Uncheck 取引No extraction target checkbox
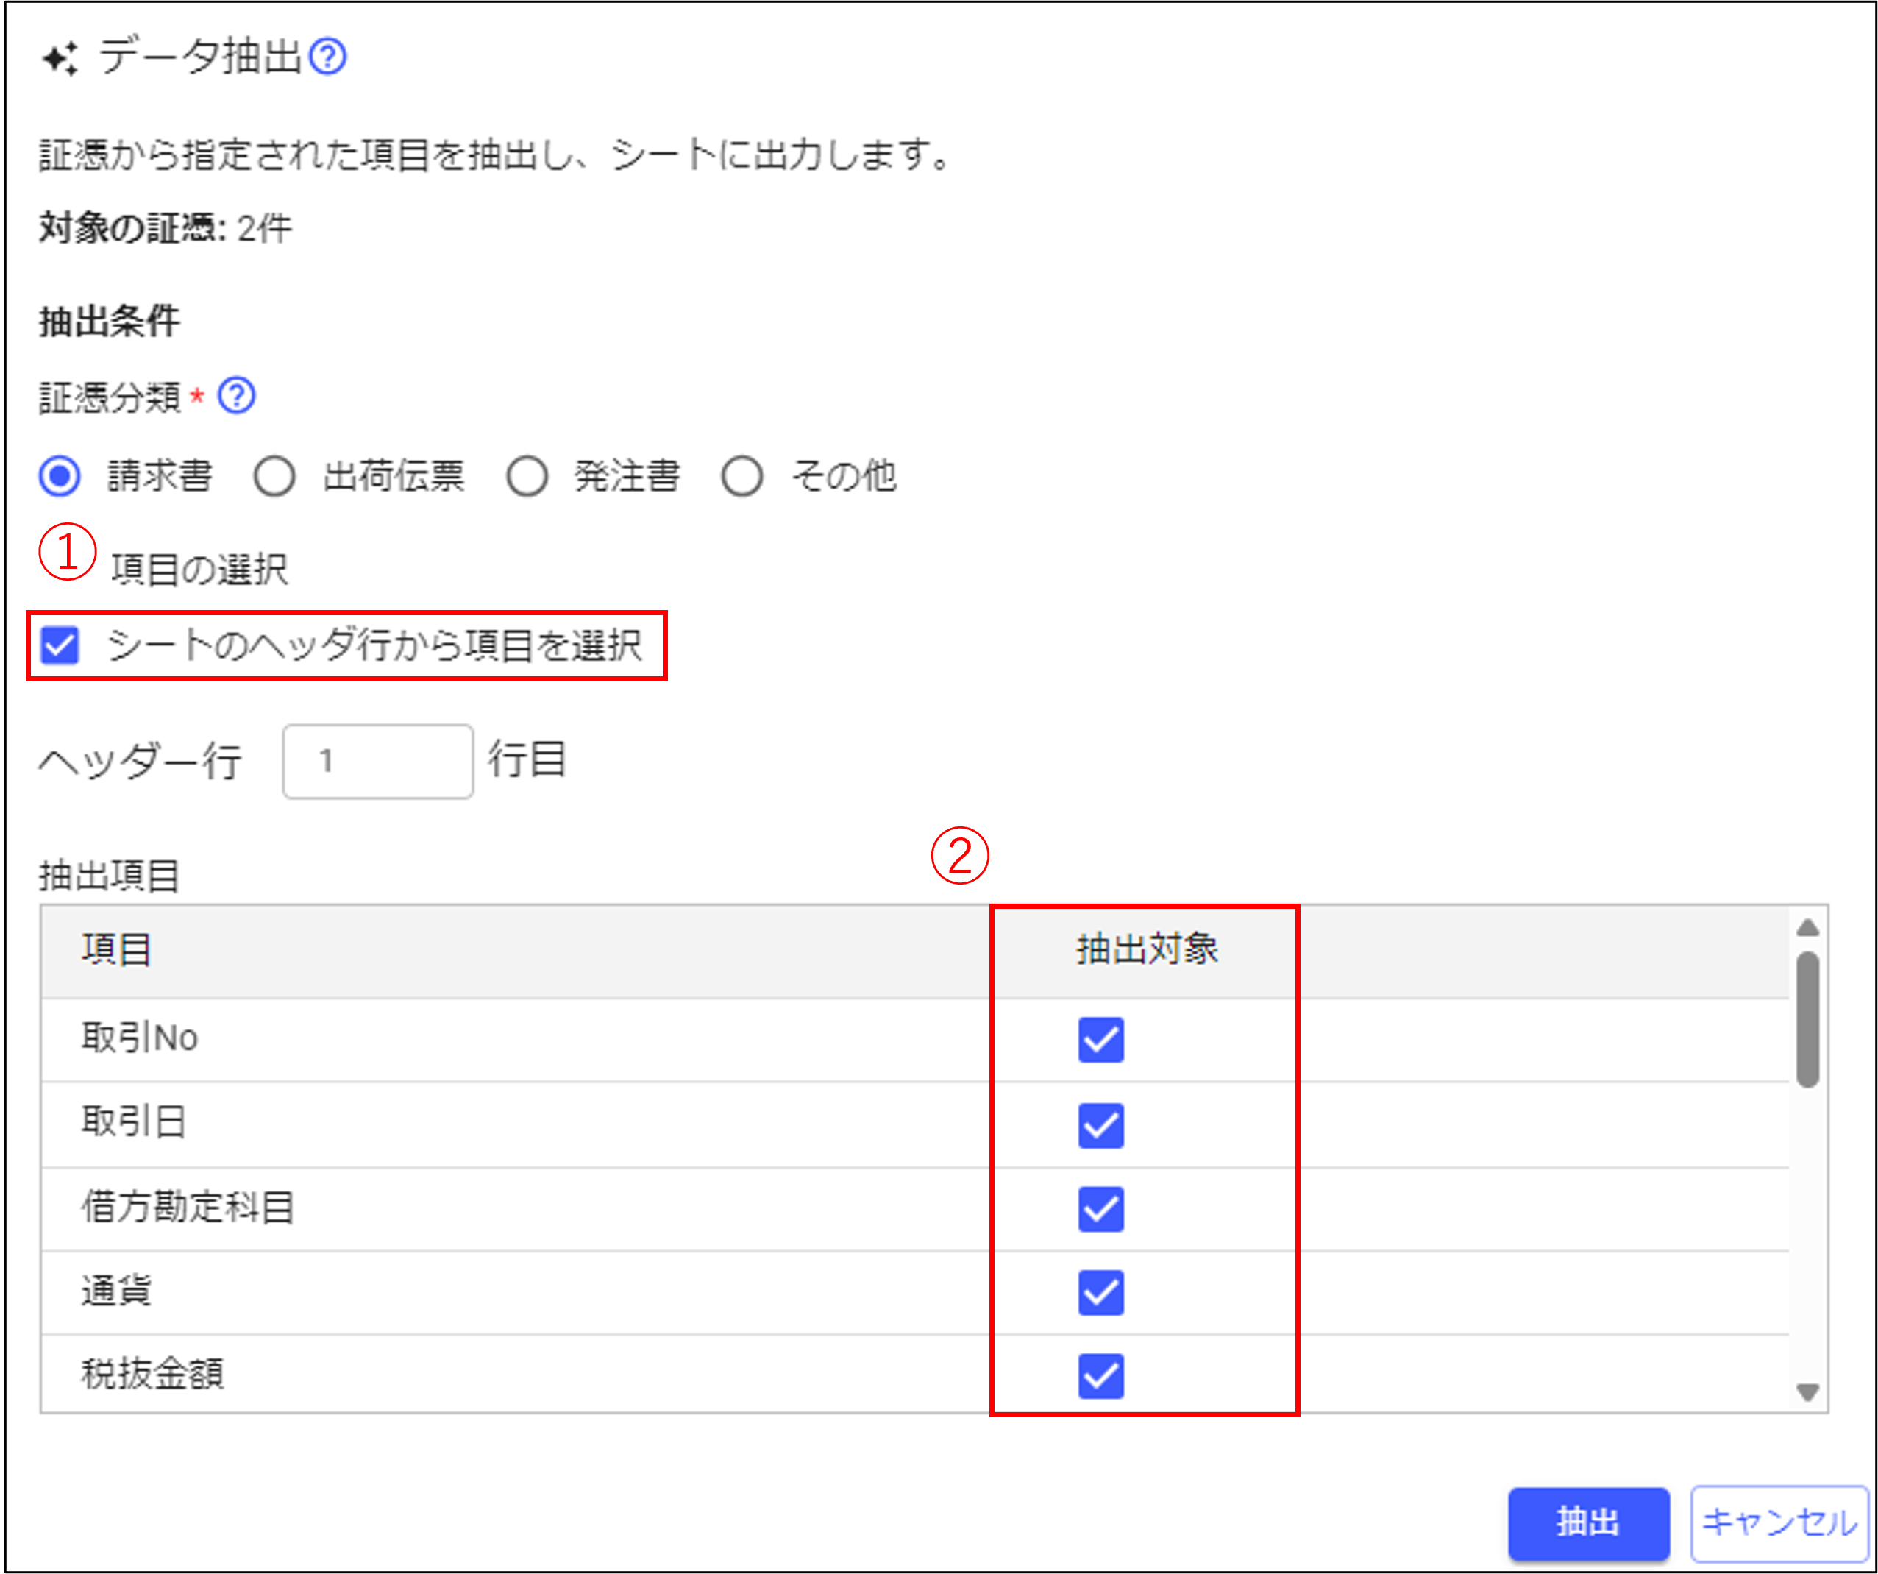 pos(1100,1040)
